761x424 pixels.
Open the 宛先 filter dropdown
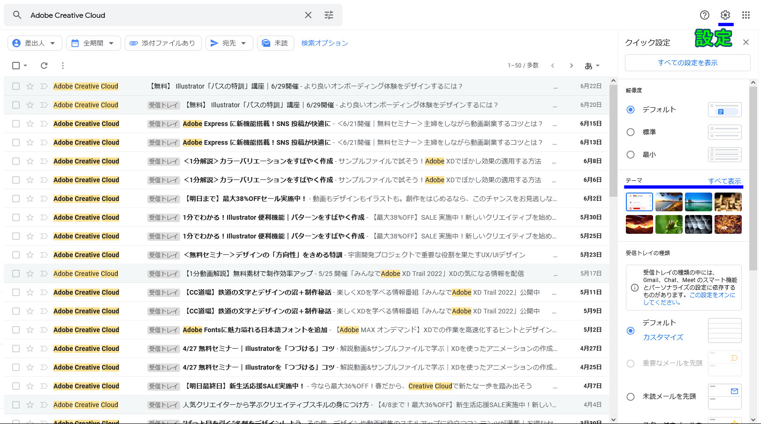point(229,43)
